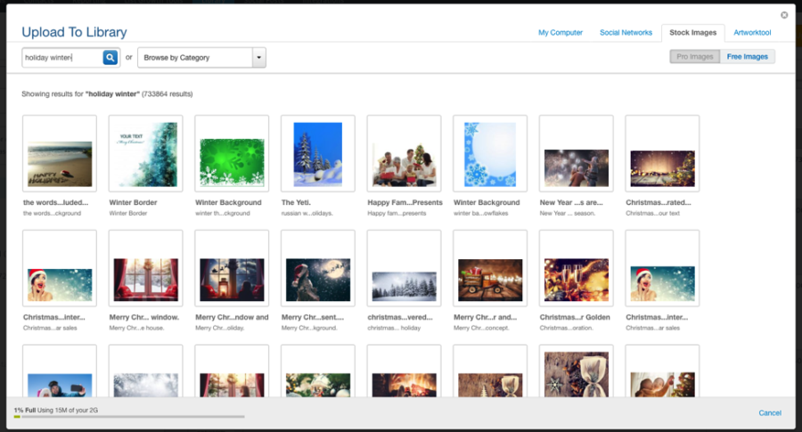The image size is (802, 432).
Task: Choose the green Winter Background image
Action: 232,153
